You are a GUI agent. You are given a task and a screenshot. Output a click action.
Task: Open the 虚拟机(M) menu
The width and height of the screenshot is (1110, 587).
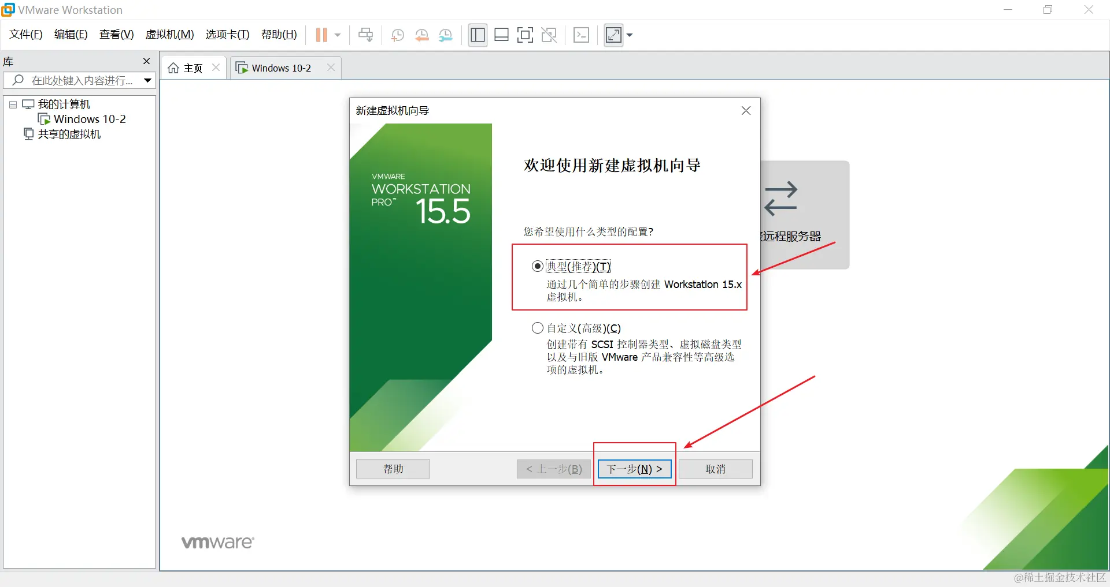pyautogui.click(x=169, y=35)
